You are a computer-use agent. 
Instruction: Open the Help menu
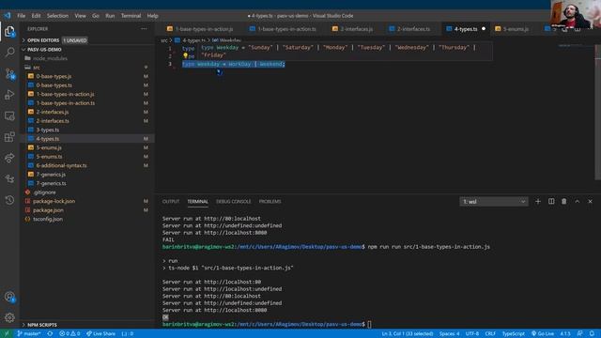[x=152, y=16]
